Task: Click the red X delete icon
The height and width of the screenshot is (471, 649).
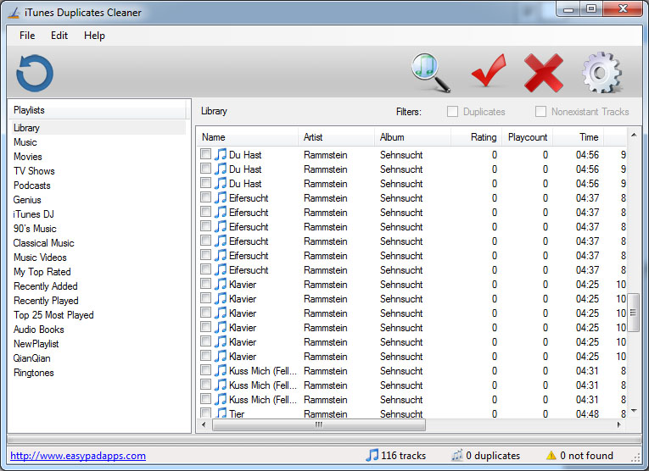Action: [544, 73]
